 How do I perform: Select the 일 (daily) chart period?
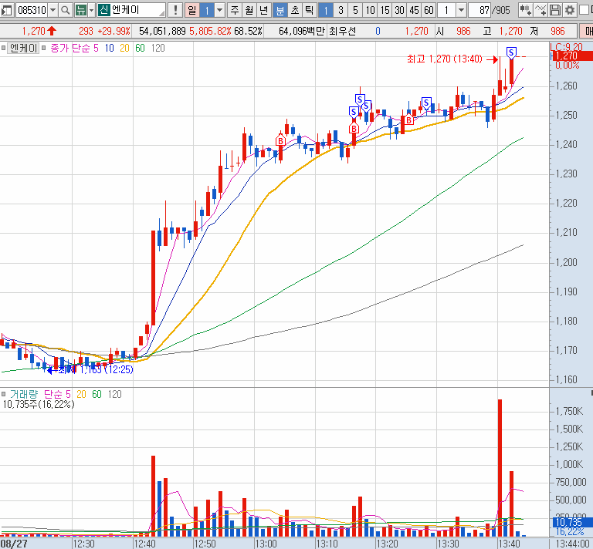point(191,11)
